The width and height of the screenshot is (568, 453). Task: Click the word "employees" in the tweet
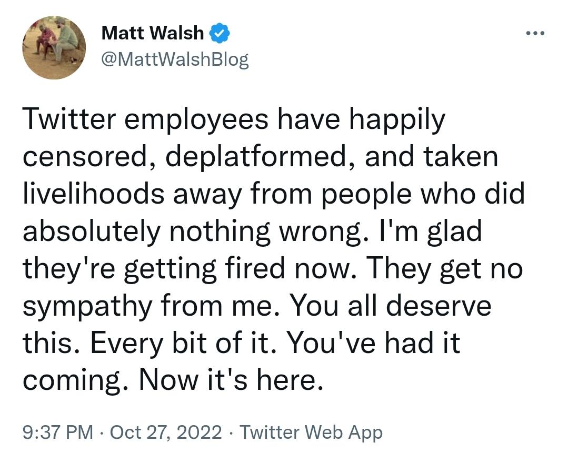click(196, 119)
